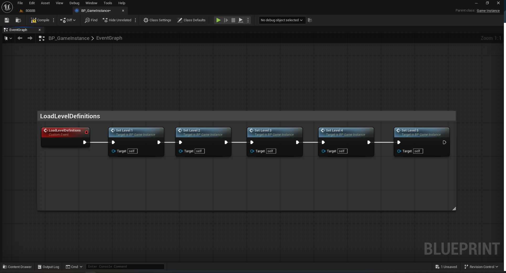Click the Stop simulation icon
Image resolution: width=506 pixels, height=273 pixels.
coord(233,20)
